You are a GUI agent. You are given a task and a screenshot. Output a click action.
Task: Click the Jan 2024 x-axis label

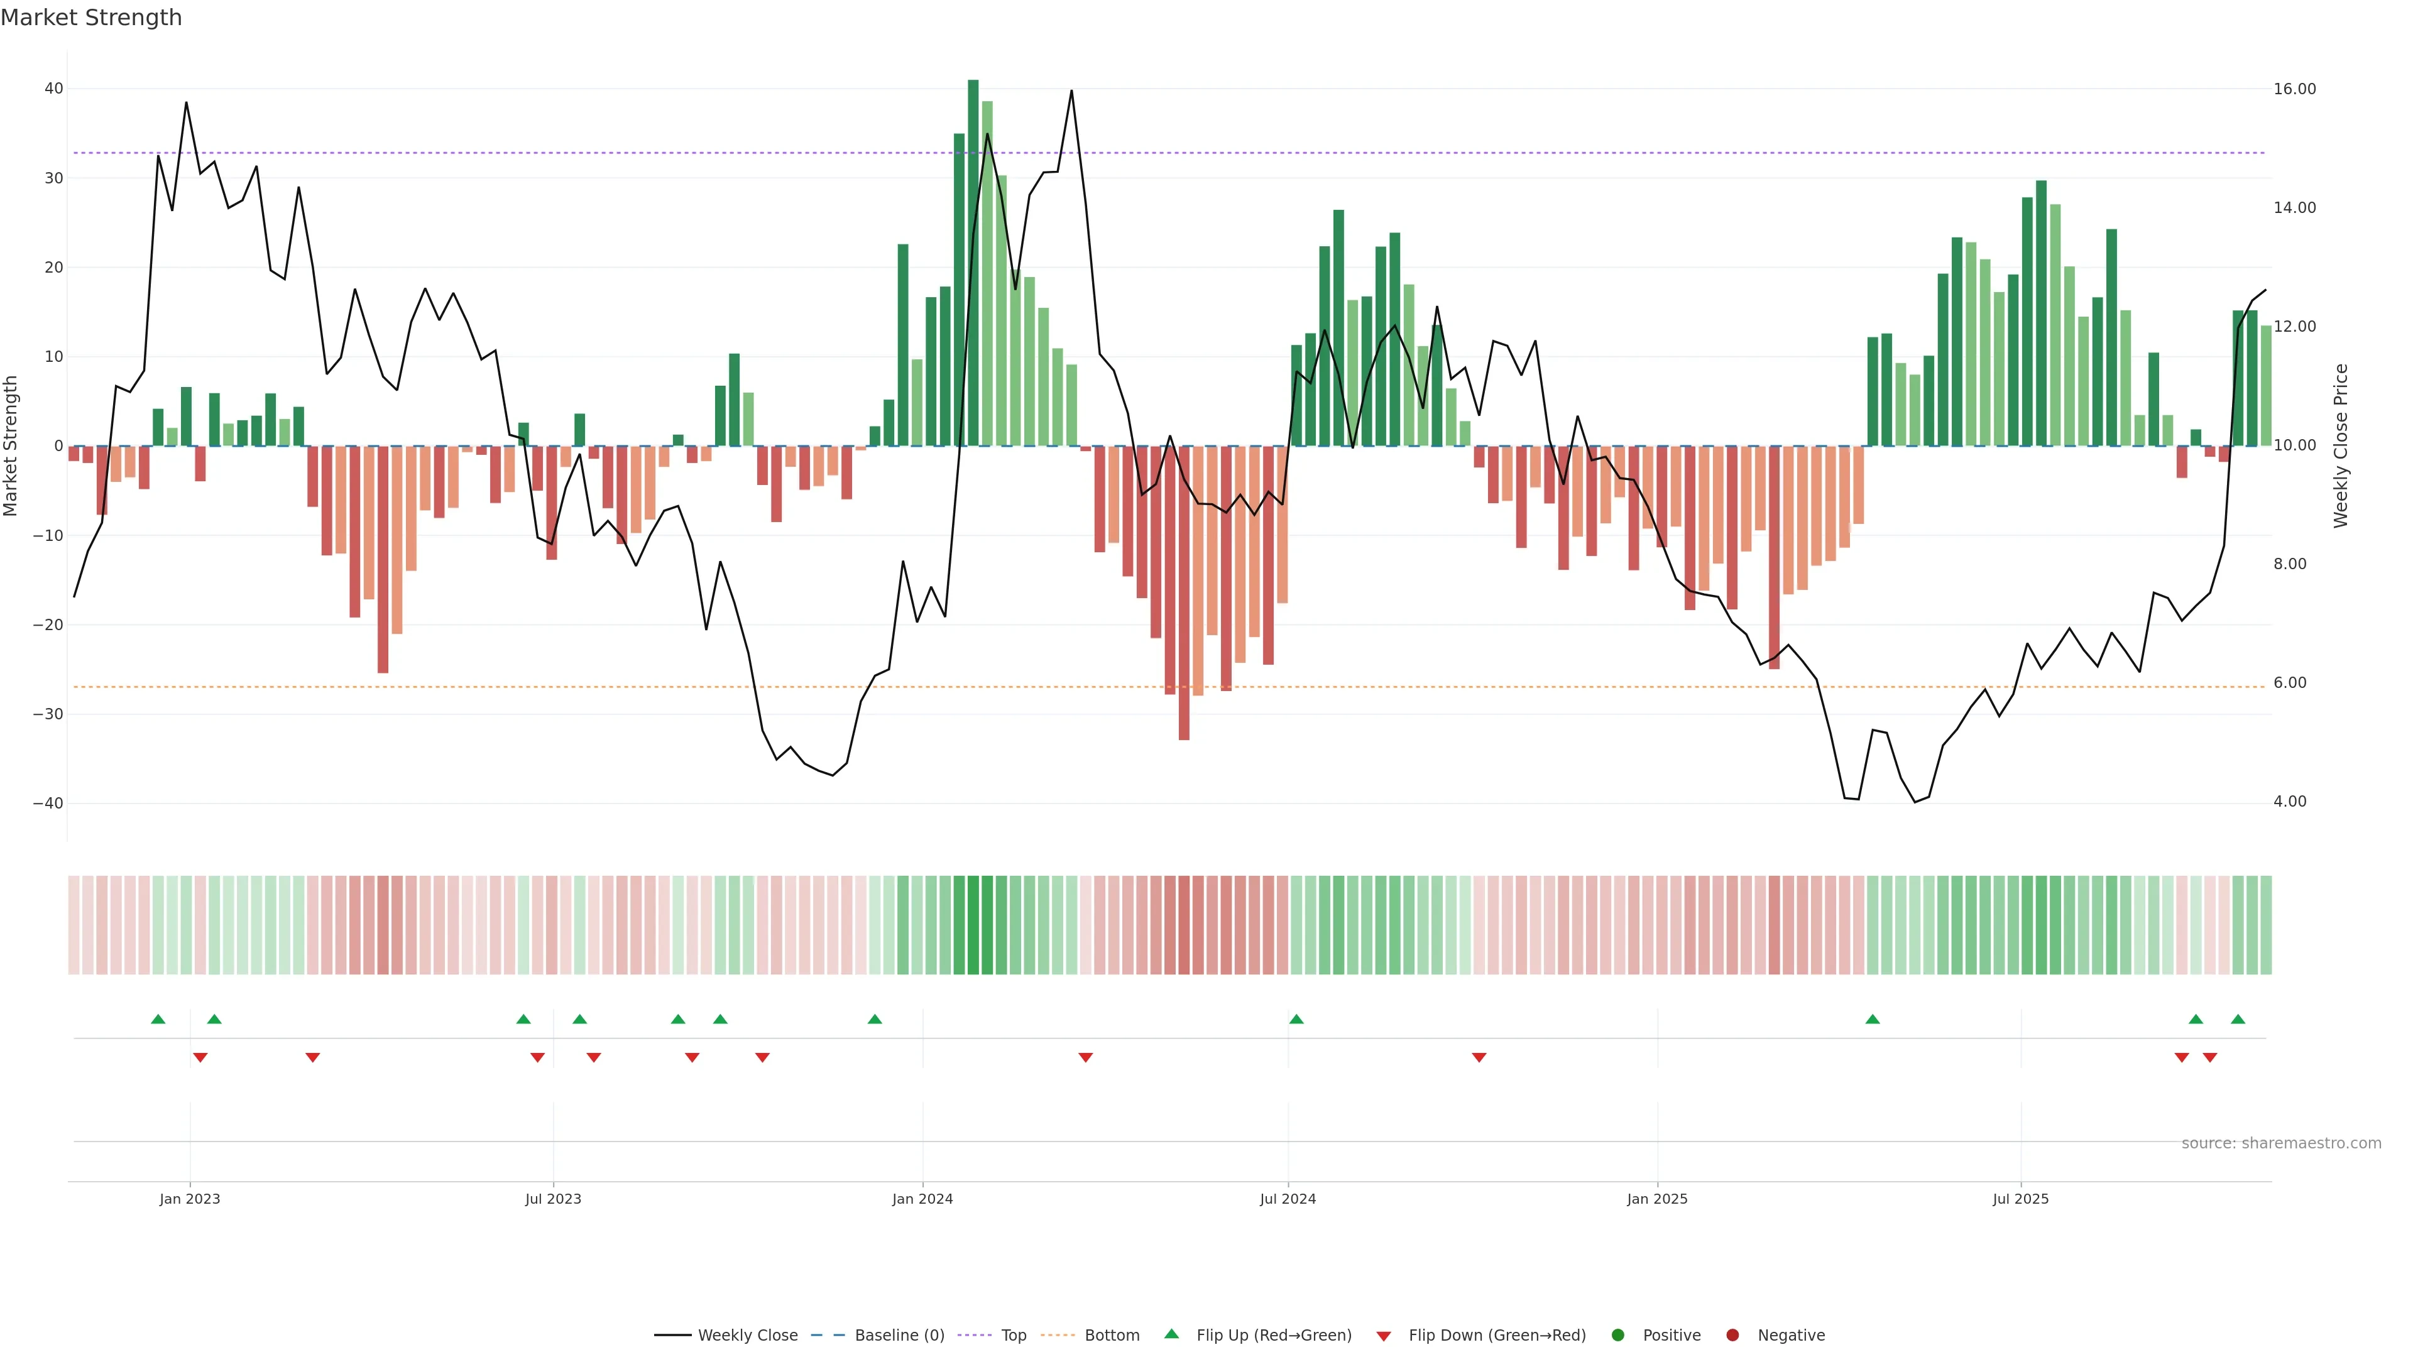(922, 1199)
